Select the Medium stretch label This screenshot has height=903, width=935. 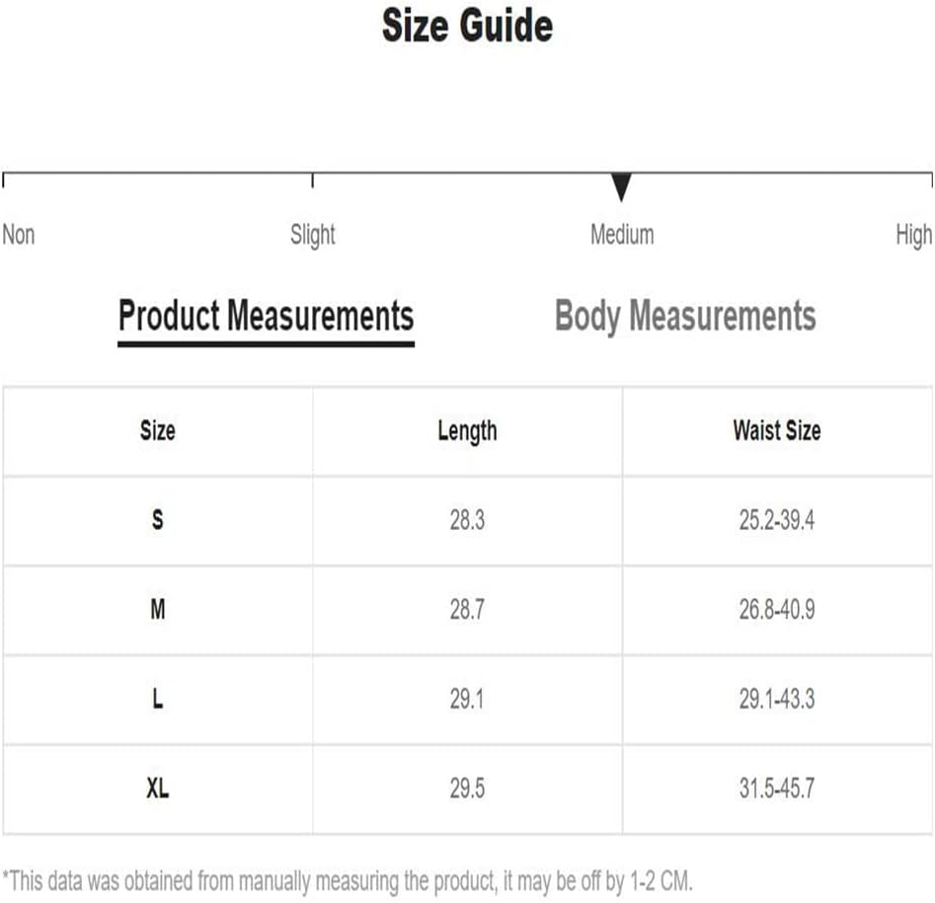point(622,234)
